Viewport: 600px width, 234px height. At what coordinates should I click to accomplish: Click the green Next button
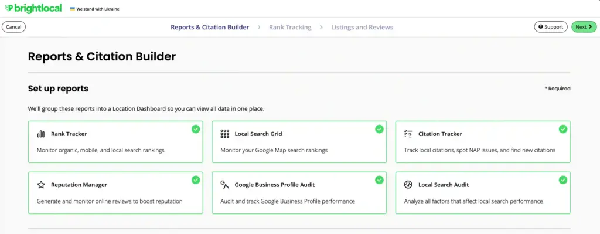(584, 27)
